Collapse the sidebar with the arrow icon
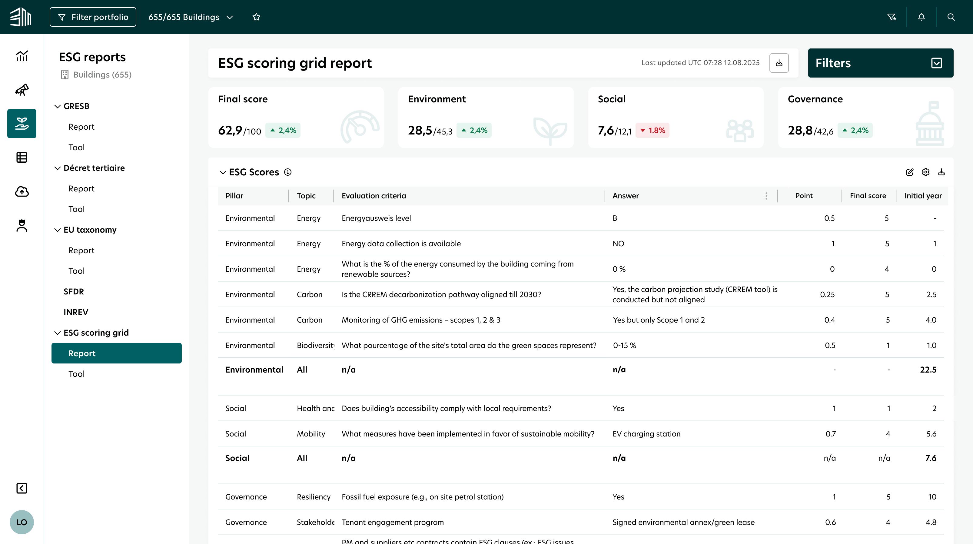The height and width of the screenshot is (544, 973). [22, 488]
